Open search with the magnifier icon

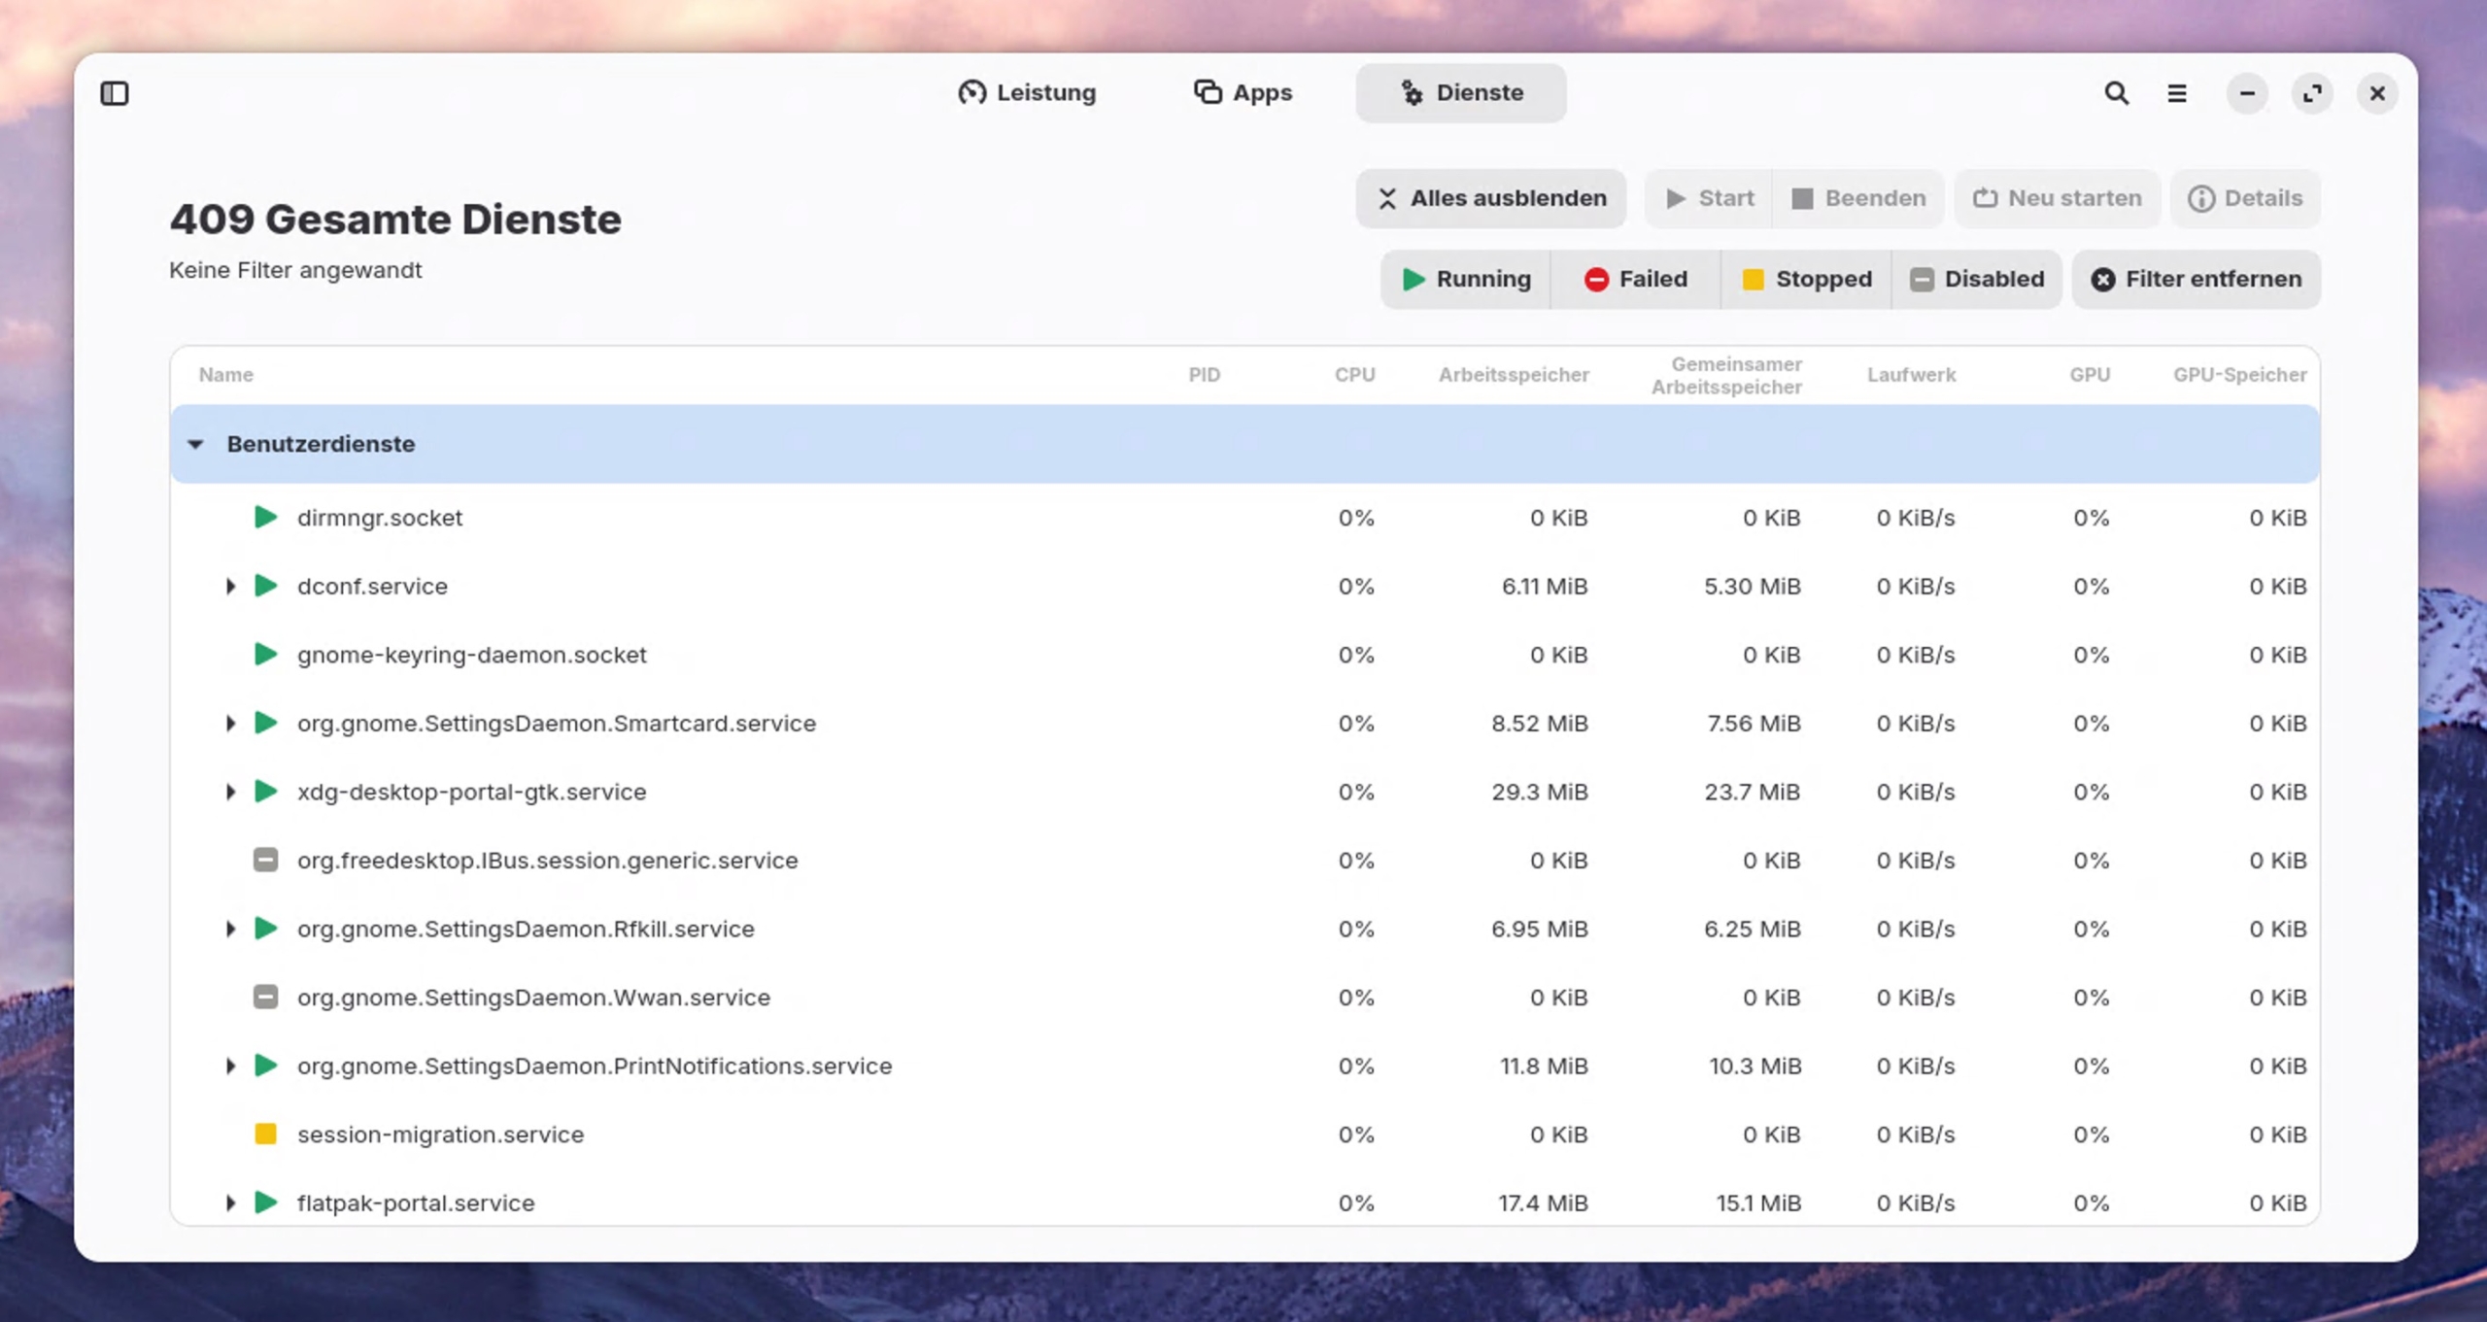pyautogui.click(x=2116, y=93)
